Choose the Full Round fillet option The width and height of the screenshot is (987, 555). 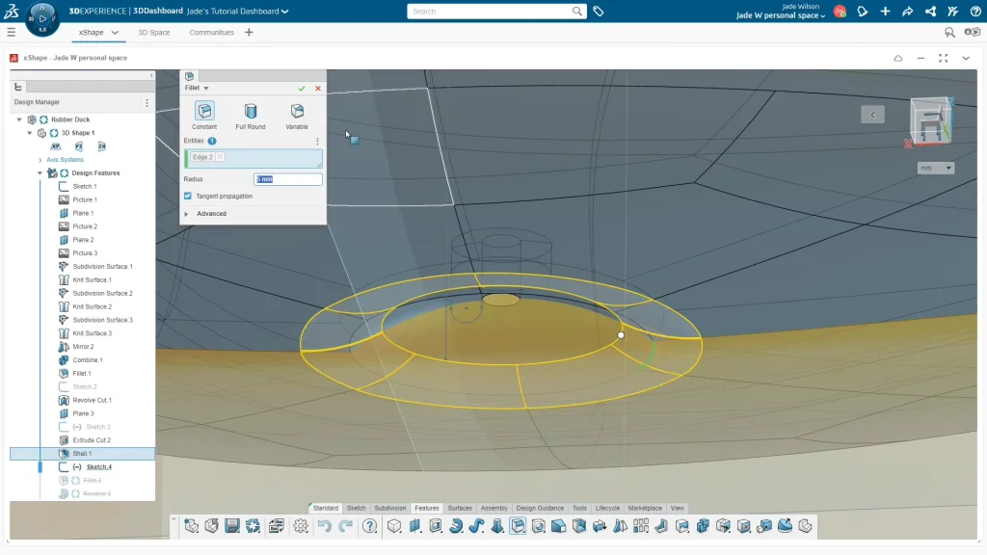[x=251, y=112]
